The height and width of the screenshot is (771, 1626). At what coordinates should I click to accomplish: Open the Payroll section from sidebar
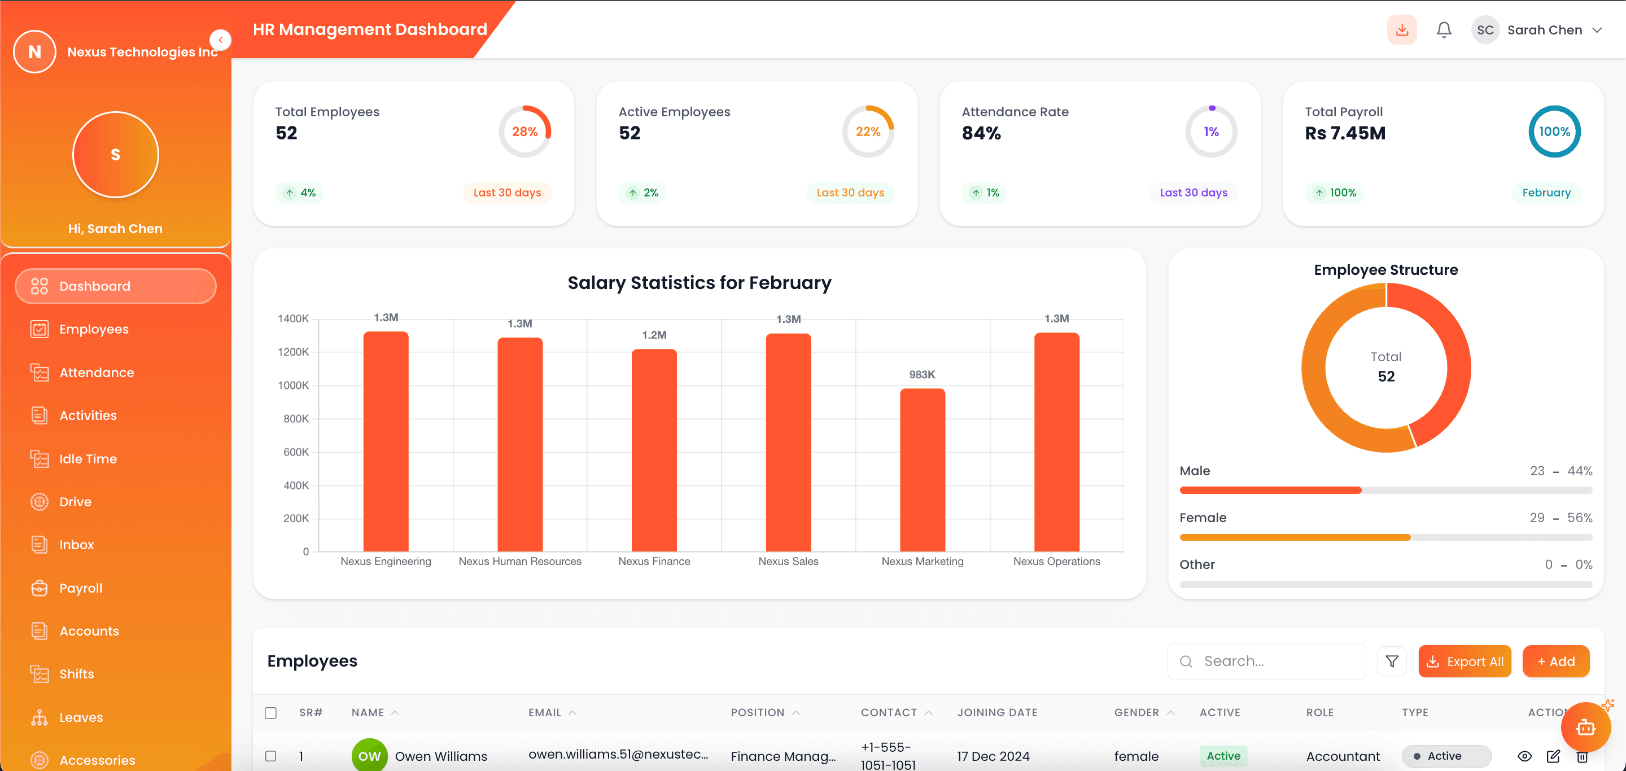pos(81,588)
